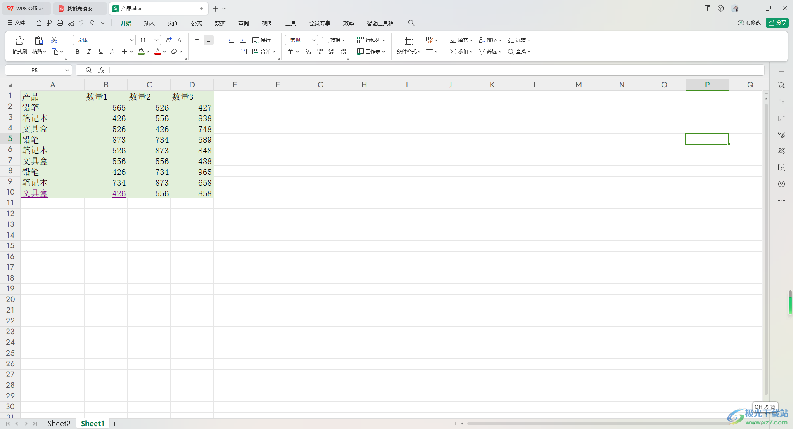
Task: Click the Strikethrough icon
Action: click(112, 52)
